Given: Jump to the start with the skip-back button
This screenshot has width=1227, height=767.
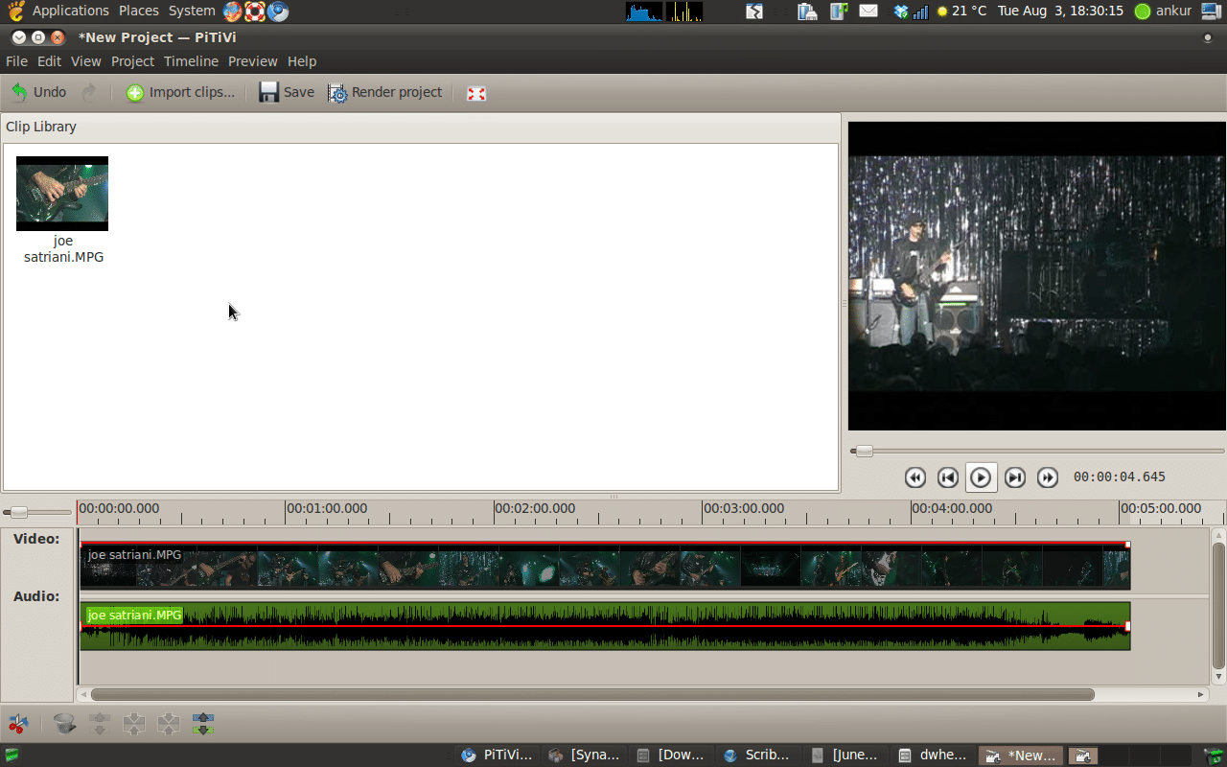Looking at the screenshot, I should [x=948, y=477].
